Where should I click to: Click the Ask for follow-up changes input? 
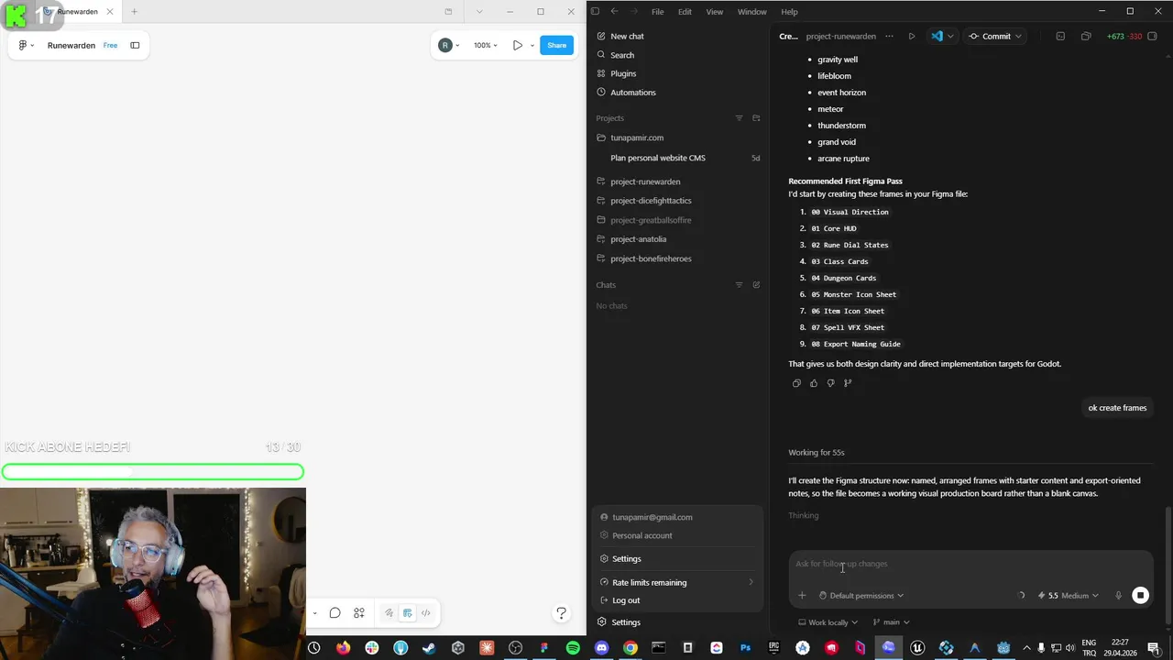point(970,564)
